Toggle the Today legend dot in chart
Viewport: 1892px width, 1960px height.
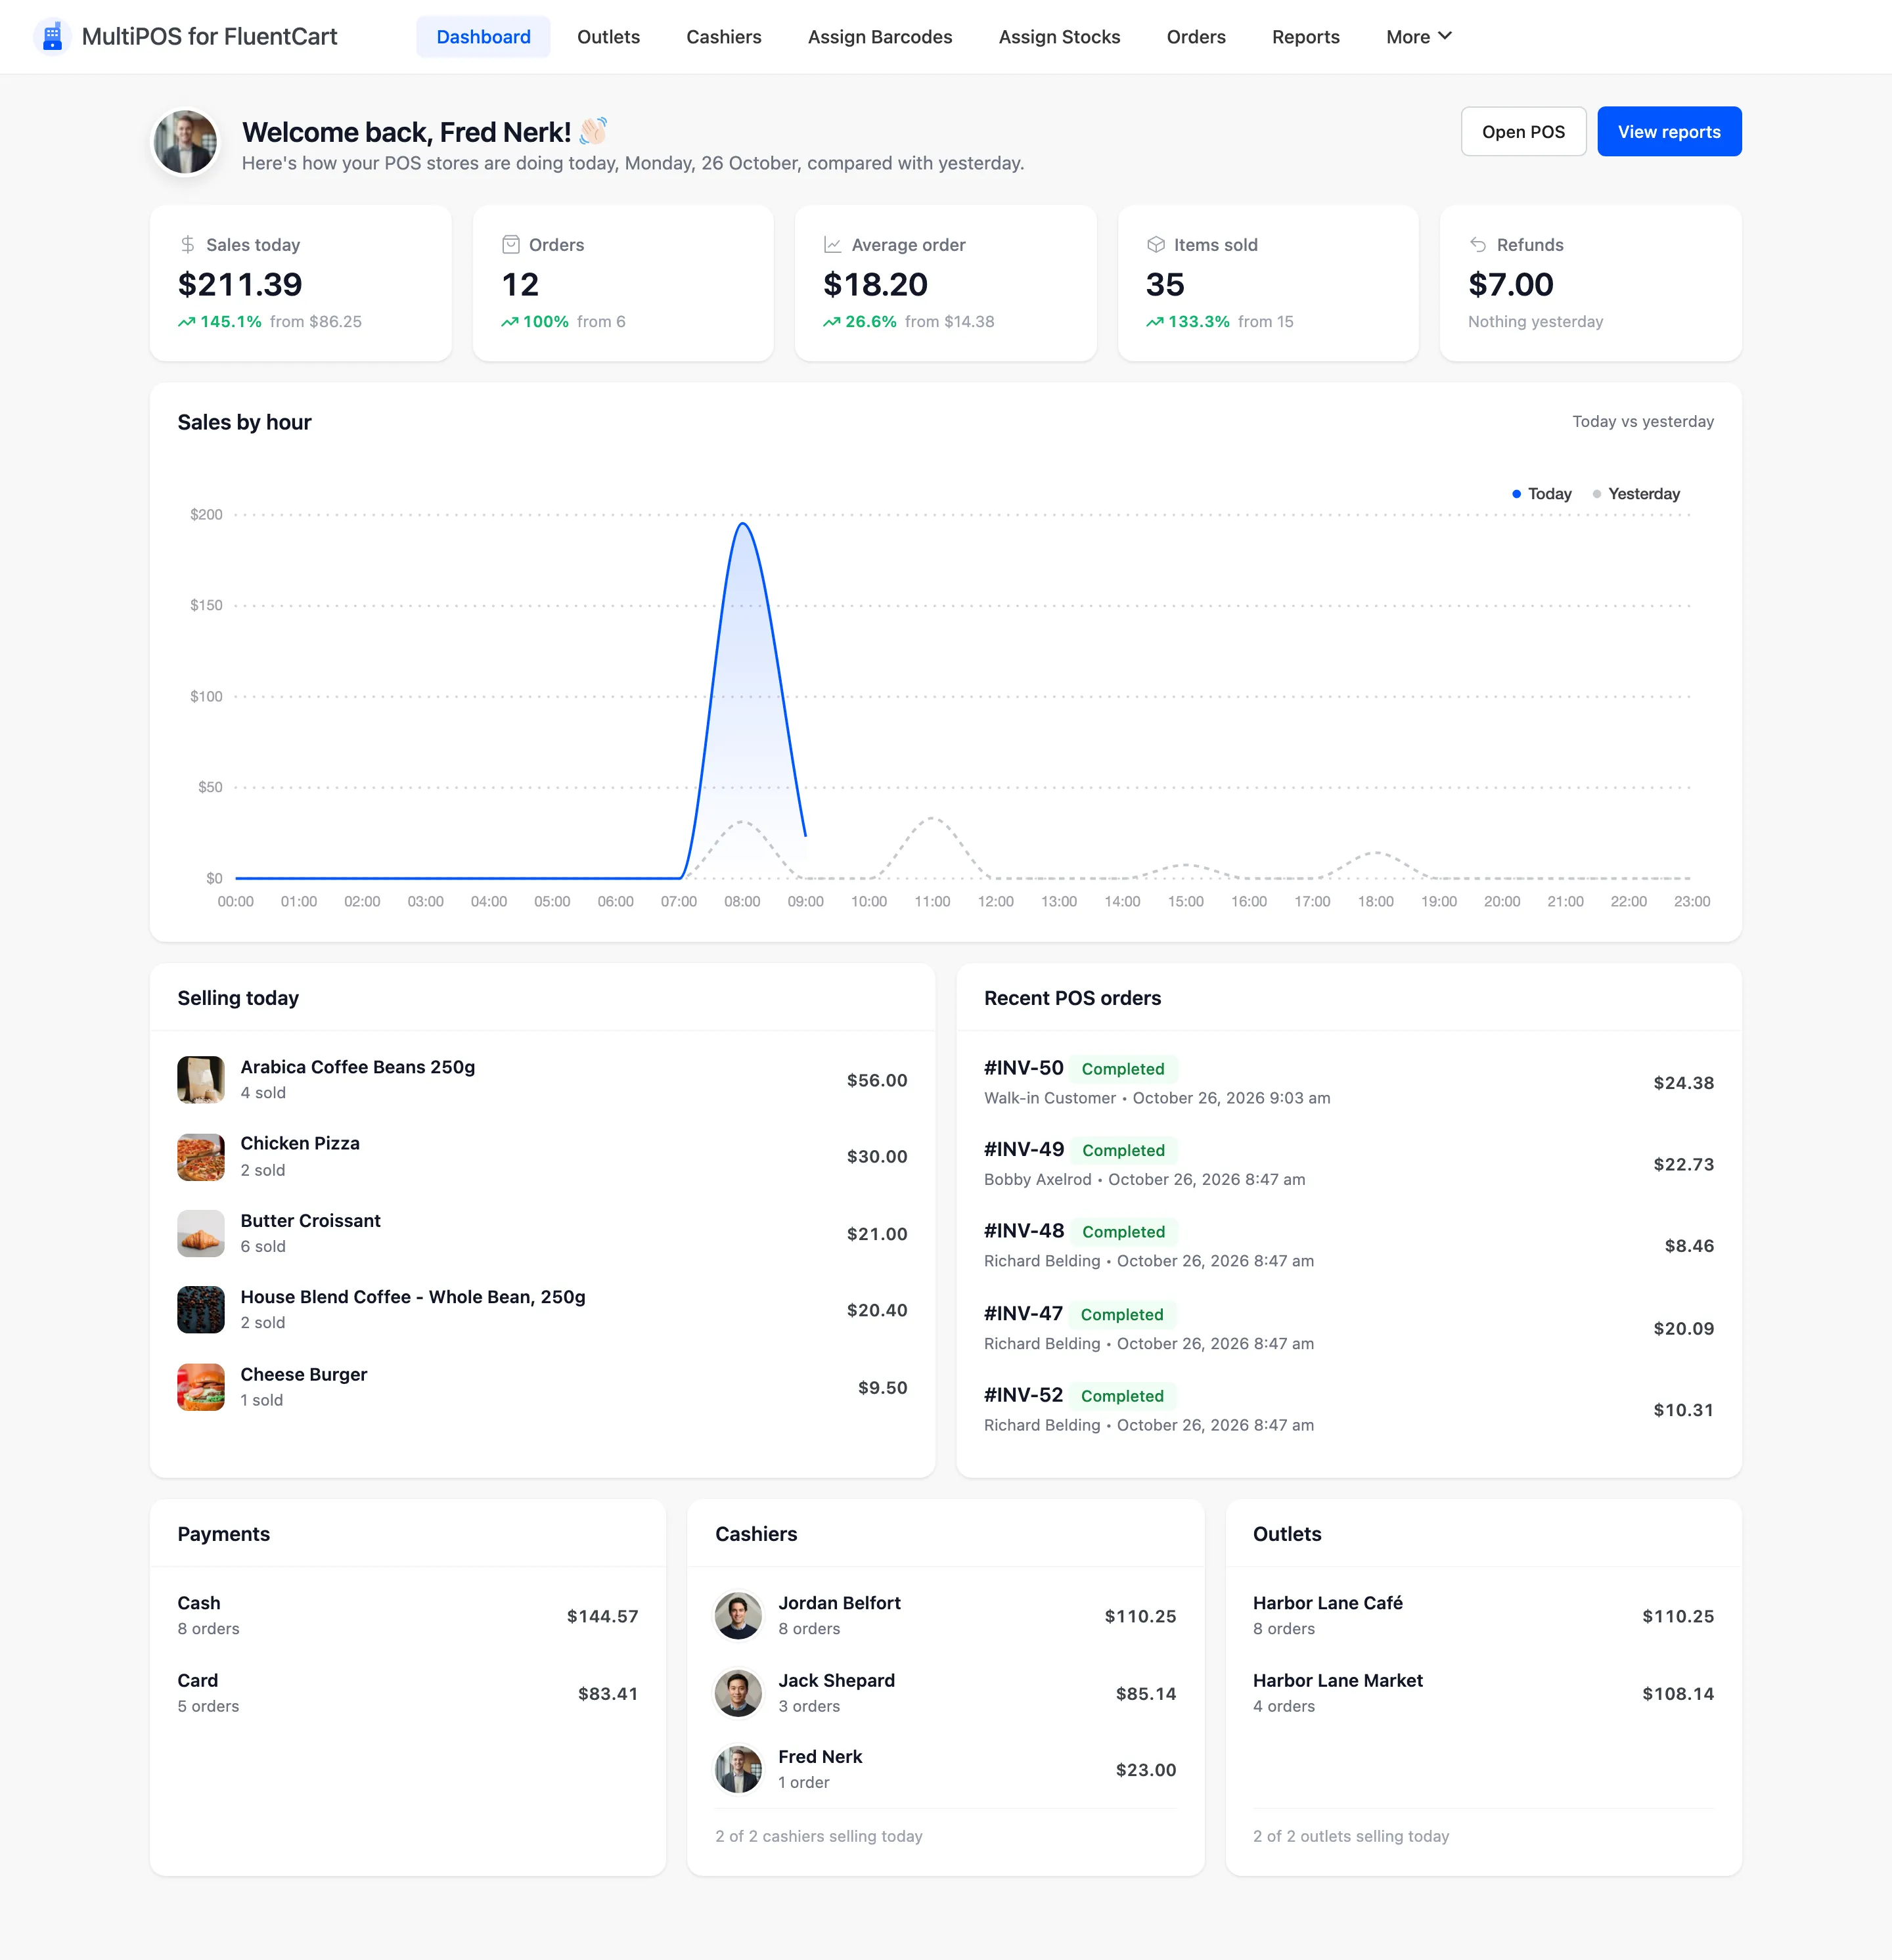coord(1516,494)
